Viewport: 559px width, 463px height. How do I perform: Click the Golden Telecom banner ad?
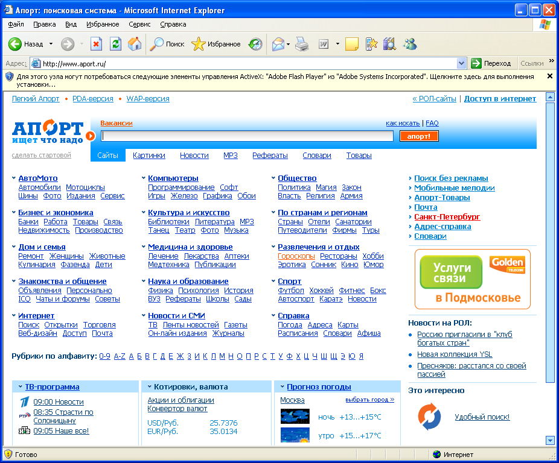(x=472, y=279)
